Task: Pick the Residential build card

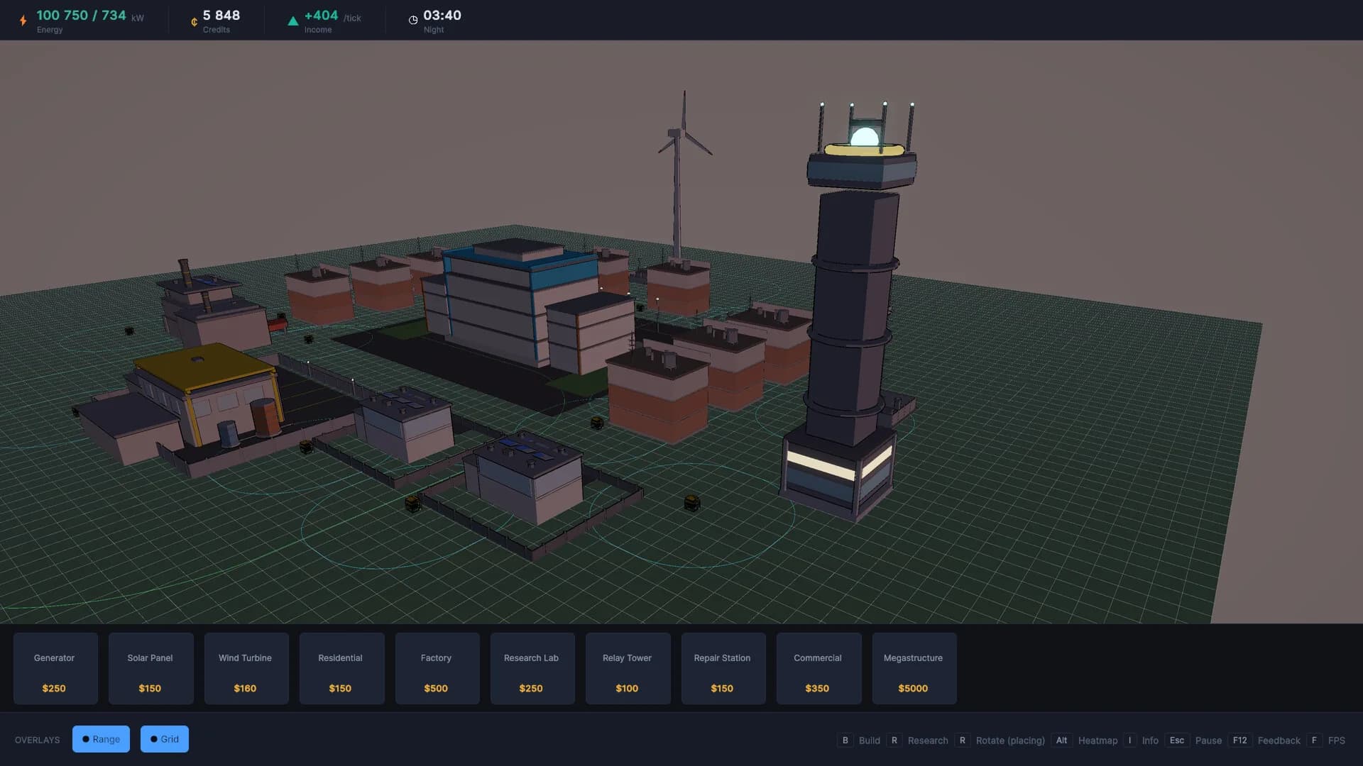Action: tap(341, 668)
